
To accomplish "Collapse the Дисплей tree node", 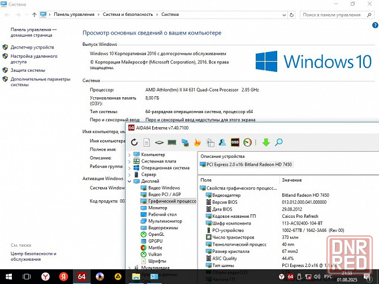I will (130, 181).
